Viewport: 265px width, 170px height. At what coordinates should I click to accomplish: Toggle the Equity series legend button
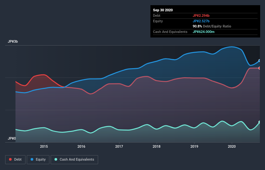click(38, 160)
